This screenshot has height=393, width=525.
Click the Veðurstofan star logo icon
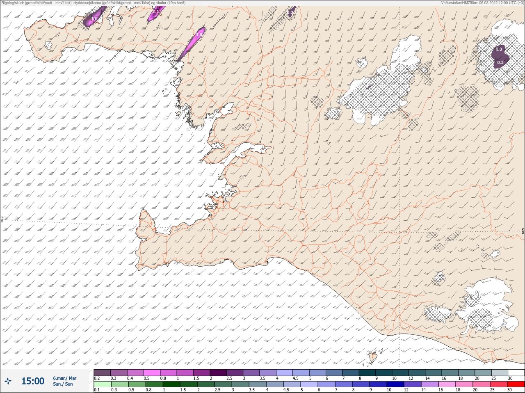click(8, 381)
